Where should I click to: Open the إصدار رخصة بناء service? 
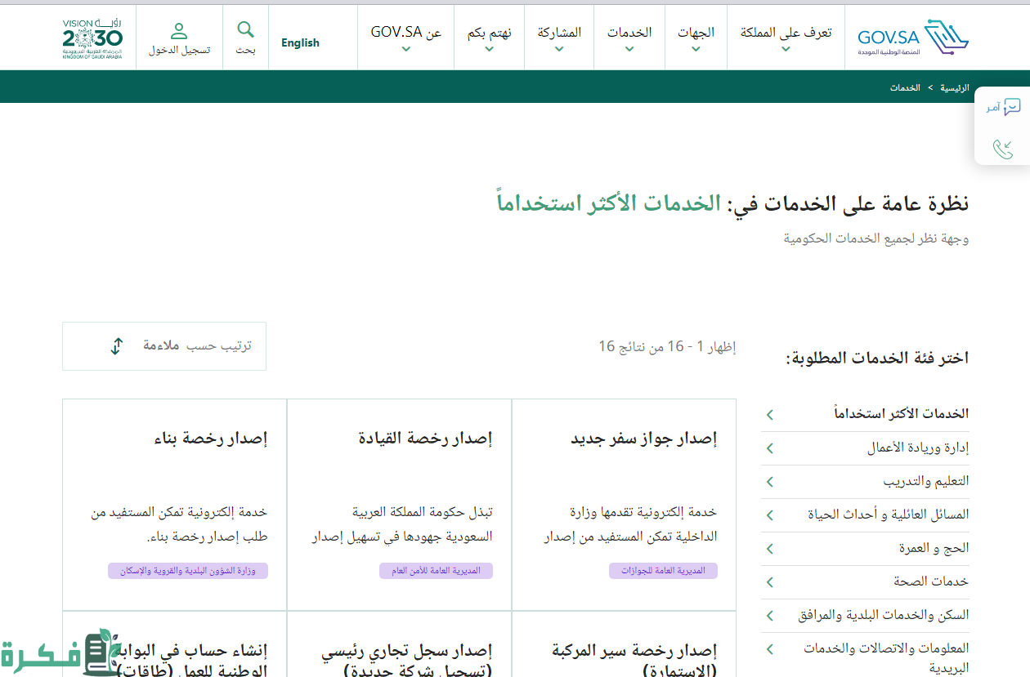210,439
